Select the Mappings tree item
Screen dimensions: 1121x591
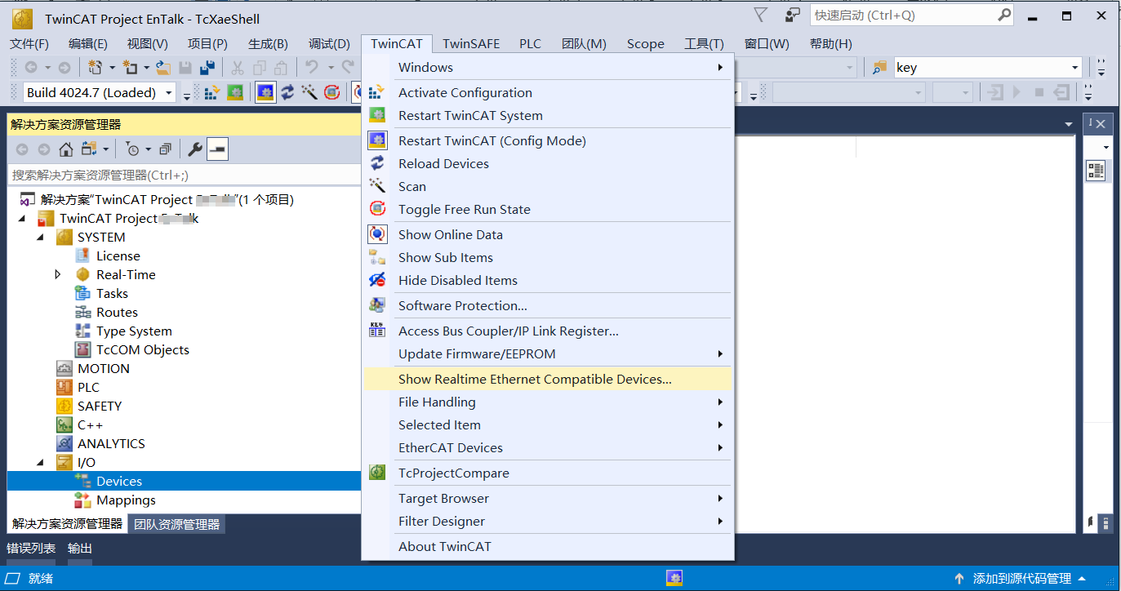[x=126, y=500]
